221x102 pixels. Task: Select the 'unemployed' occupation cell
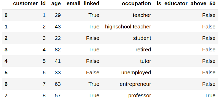click(136, 73)
